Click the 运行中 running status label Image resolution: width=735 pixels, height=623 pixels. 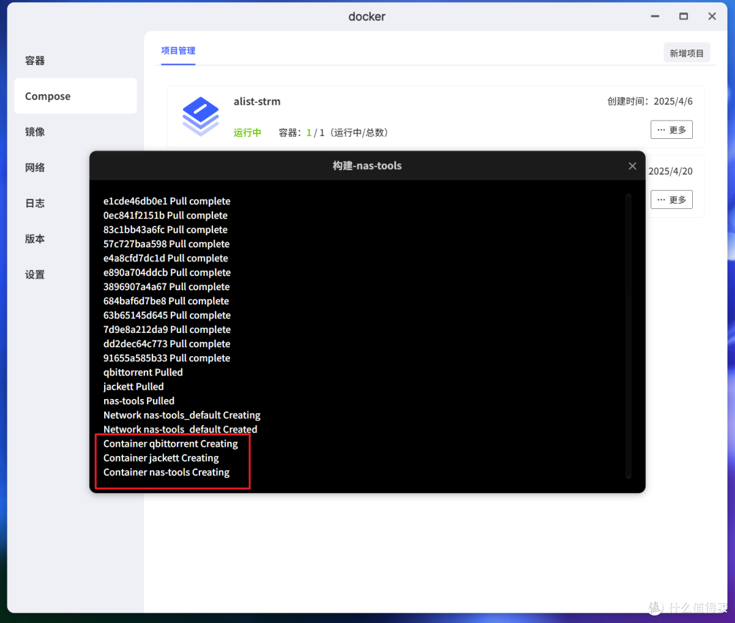[x=248, y=133]
